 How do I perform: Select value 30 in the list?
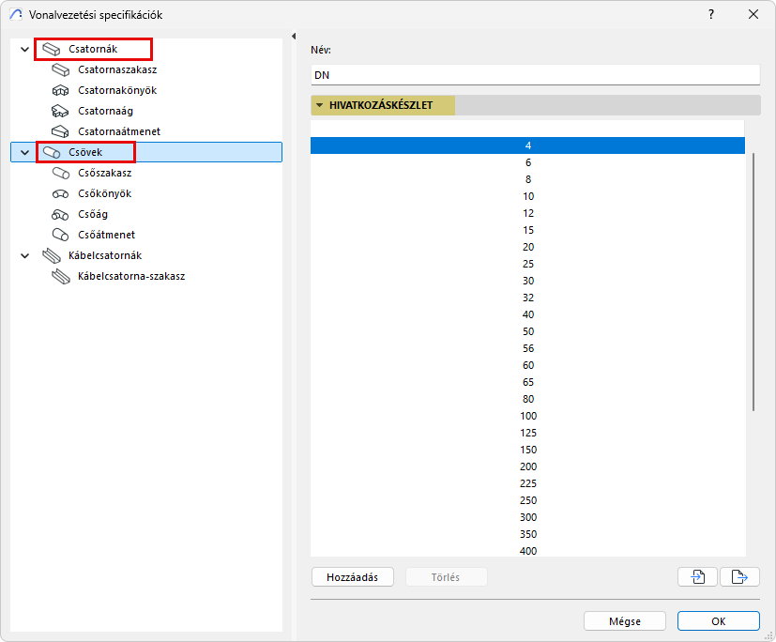pyautogui.click(x=527, y=281)
